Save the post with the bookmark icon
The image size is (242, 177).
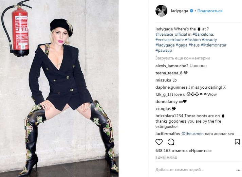point(237,142)
